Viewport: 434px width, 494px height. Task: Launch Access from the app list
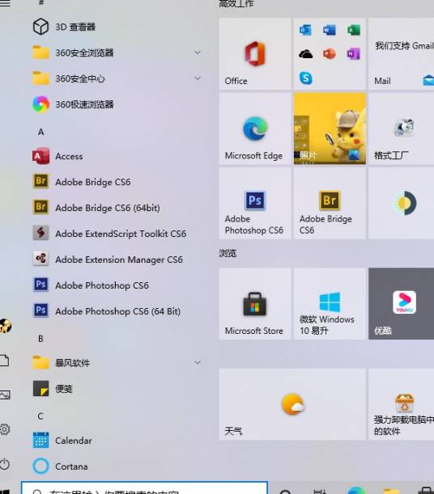click(117, 156)
